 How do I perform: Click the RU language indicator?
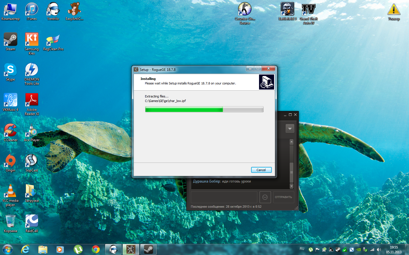(x=302, y=249)
